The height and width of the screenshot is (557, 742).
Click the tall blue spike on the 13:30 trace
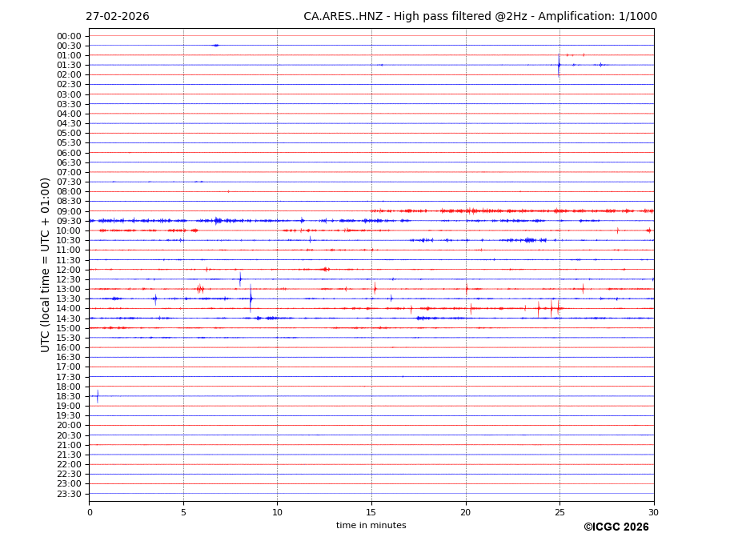pyautogui.click(x=251, y=299)
